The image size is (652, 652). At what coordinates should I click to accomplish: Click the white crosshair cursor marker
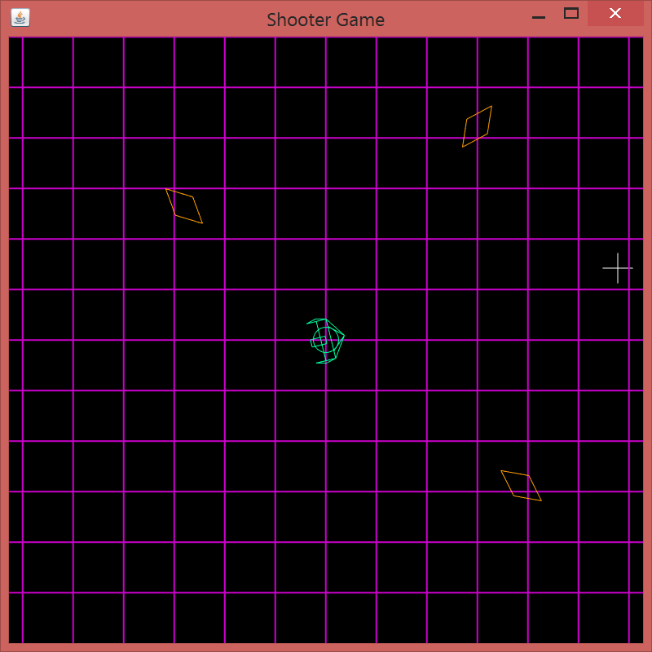[x=618, y=268]
